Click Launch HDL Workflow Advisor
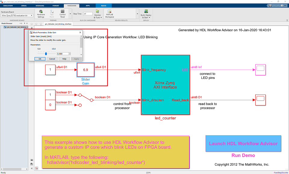The image size is (289, 174). coord(243,143)
